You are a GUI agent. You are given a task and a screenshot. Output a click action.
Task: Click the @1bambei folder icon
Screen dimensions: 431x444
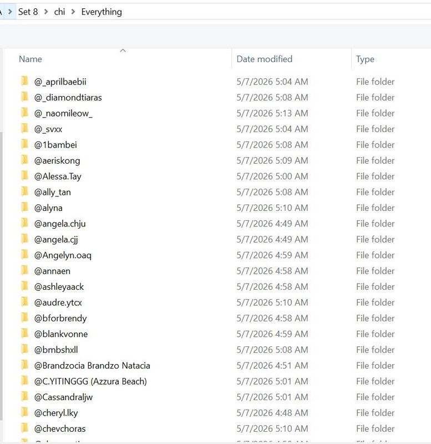tap(24, 144)
